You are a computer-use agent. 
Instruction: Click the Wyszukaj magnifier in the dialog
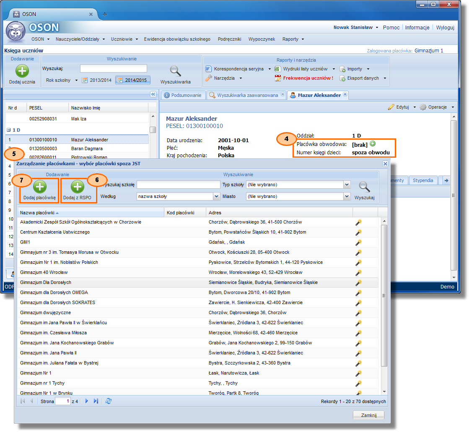tap(364, 187)
